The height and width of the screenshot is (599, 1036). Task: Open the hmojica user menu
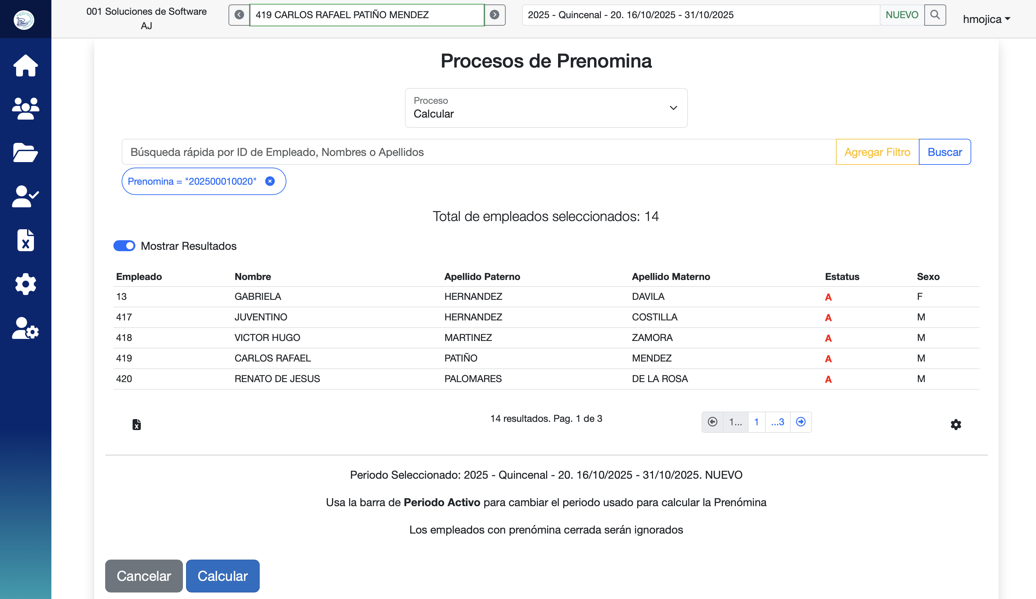[x=986, y=19]
